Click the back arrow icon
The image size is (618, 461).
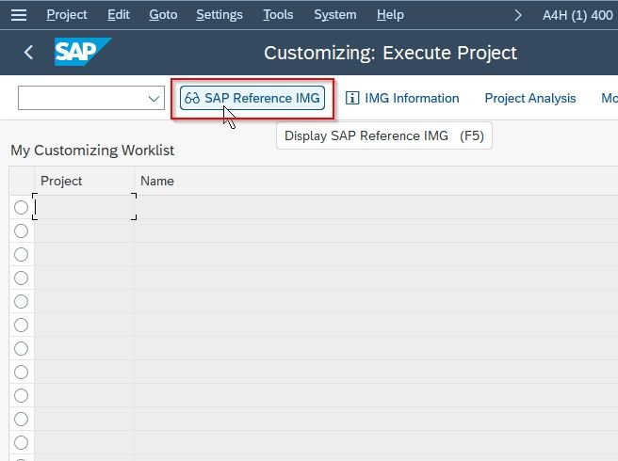tap(28, 53)
